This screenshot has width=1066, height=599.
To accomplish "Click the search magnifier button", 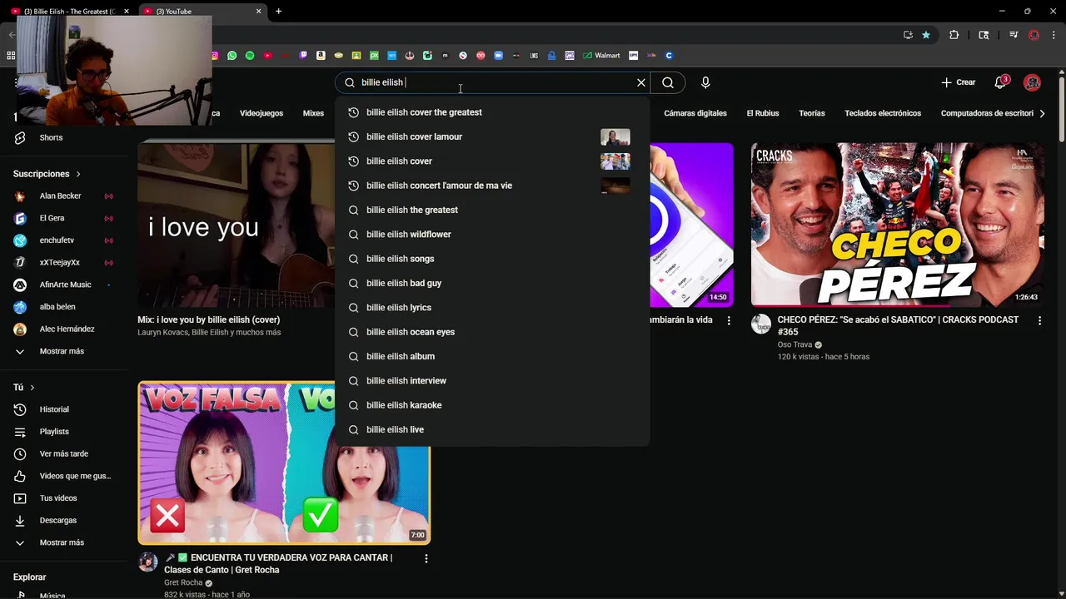I will pyautogui.click(x=667, y=82).
